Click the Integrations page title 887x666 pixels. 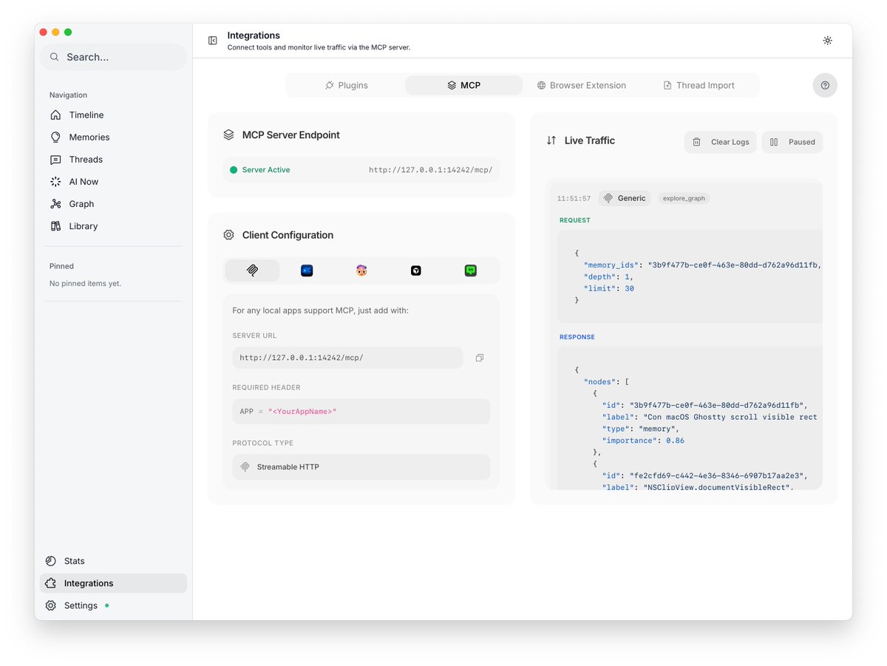[254, 35]
